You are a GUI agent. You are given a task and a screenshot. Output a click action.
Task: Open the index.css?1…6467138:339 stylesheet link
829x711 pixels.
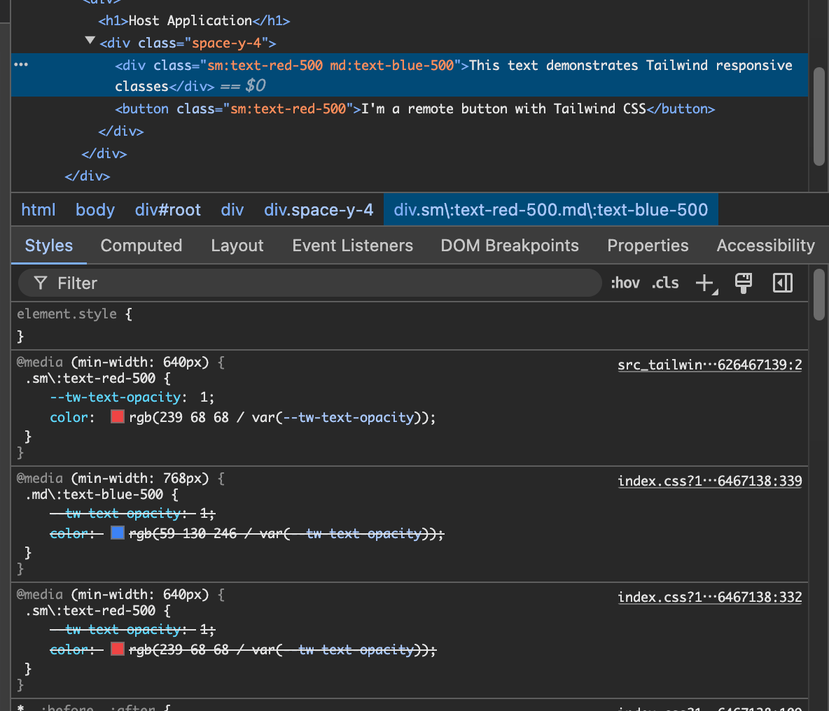(709, 481)
